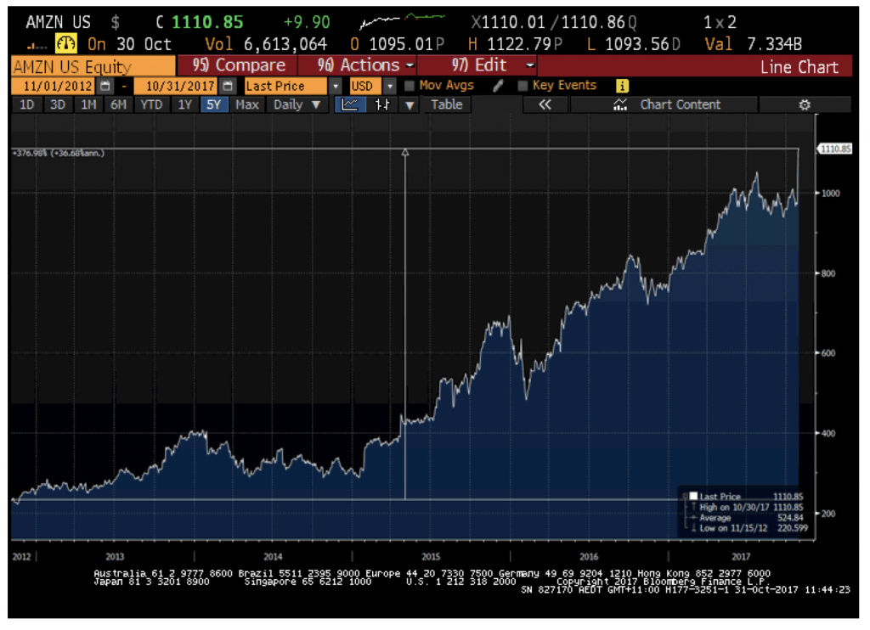Expand the chart type dropdown arrow

(410, 104)
